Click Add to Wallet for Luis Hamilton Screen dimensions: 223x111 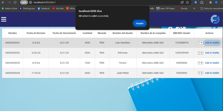coord(212,43)
